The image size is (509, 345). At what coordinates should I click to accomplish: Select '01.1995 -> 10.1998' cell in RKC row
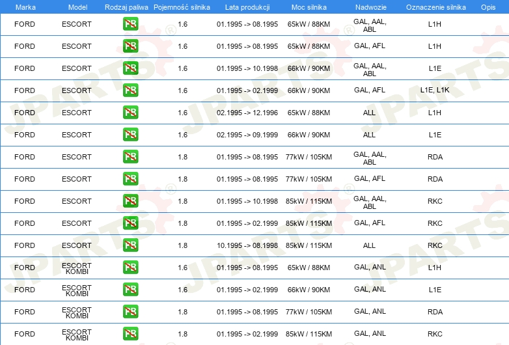247,201
